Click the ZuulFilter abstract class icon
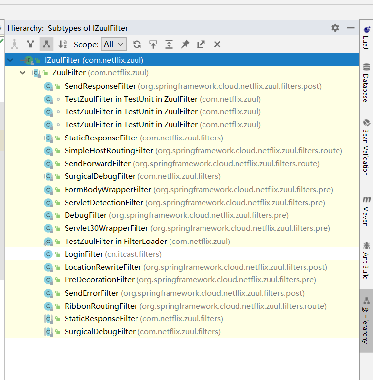Screen dimensions: 373x380 click(36, 73)
